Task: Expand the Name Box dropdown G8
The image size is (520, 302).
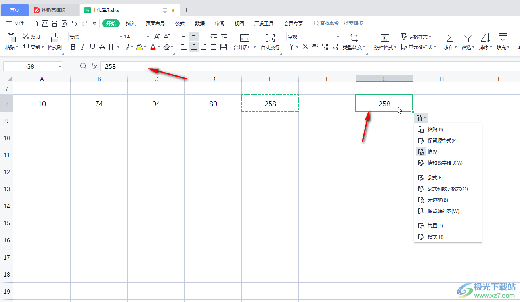Action: [x=60, y=66]
